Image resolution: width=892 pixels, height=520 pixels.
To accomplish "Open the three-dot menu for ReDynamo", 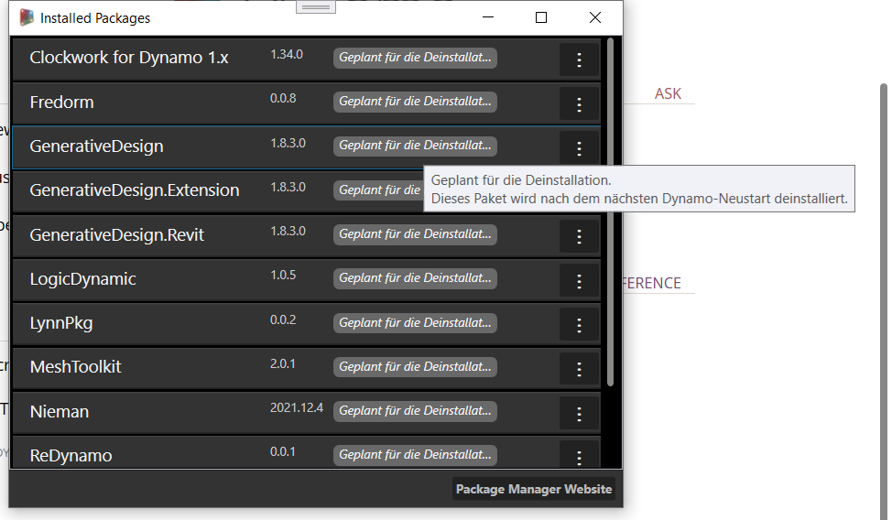I will point(579,456).
